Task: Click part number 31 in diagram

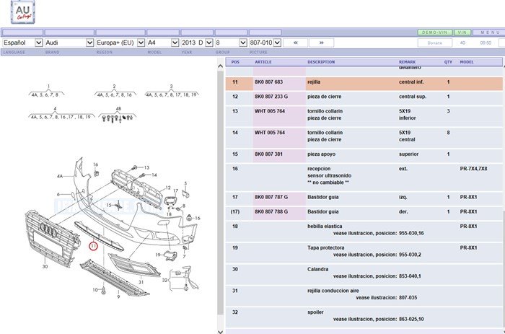Action: click(141, 282)
